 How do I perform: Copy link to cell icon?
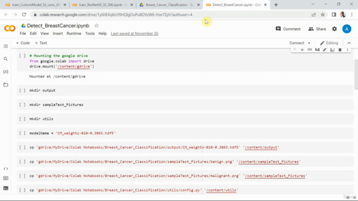(x=309, y=50)
